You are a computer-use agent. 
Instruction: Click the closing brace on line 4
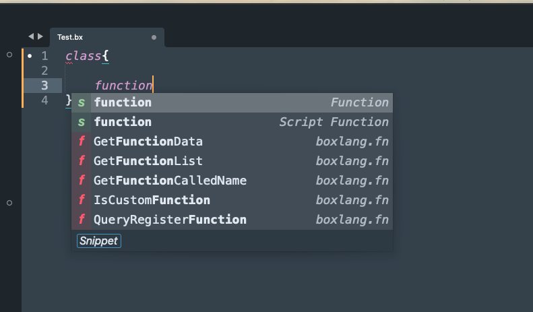(69, 100)
